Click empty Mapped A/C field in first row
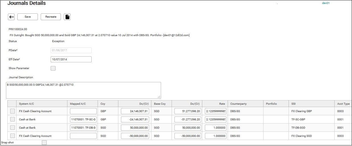 [83, 111]
